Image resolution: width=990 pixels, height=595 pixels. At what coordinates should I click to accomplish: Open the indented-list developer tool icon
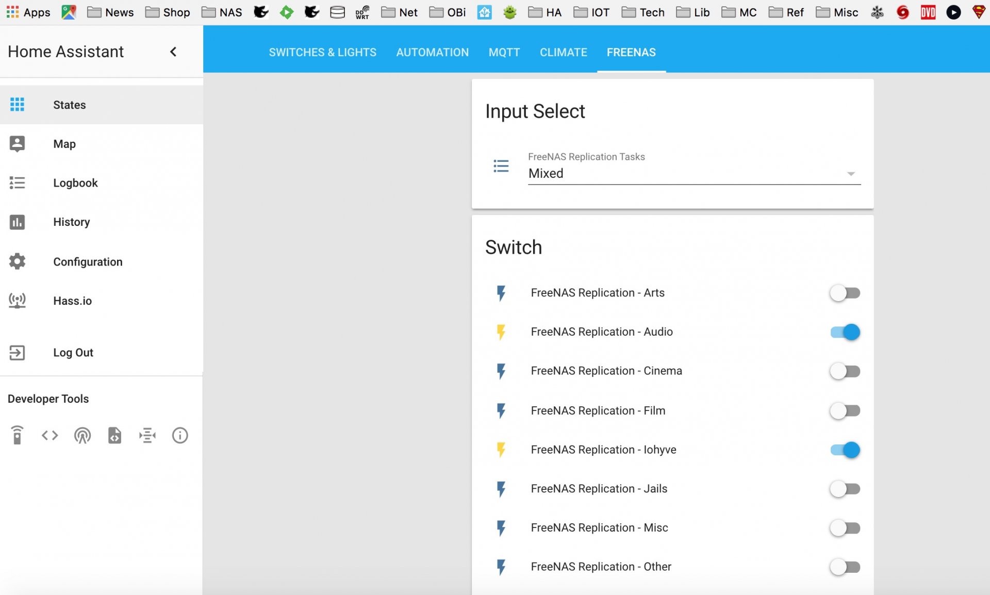[x=147, y=436]
